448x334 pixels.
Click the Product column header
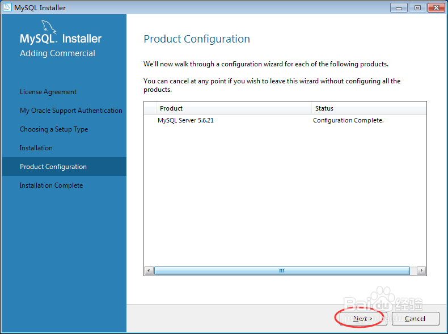pyautogui.click(x=234, y=108)
